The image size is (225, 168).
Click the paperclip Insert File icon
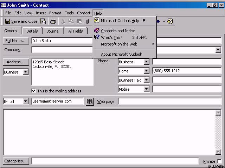pyautogui.click(x=87, y=21)
